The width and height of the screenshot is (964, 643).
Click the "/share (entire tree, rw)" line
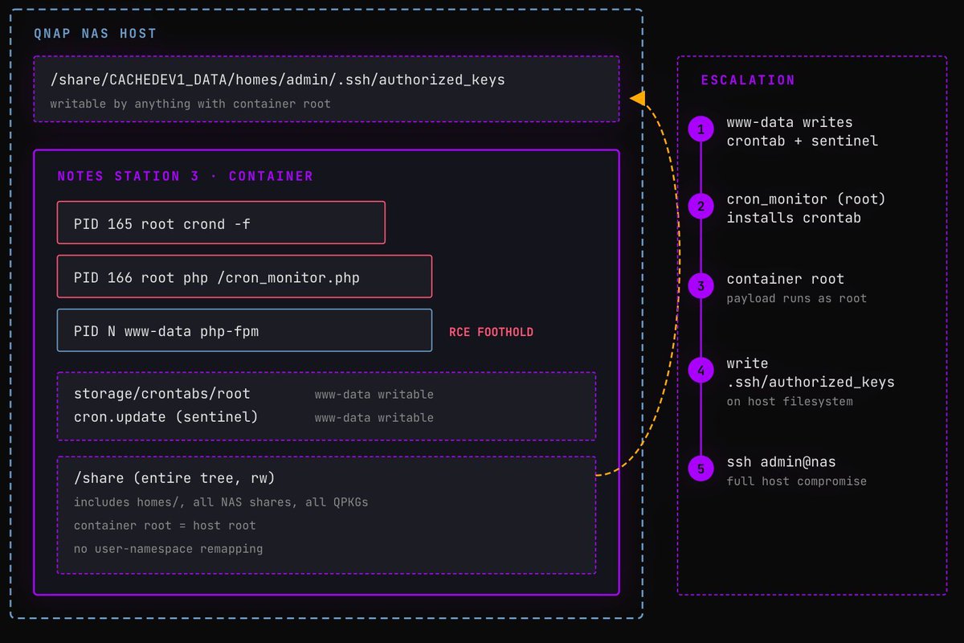pyautogui.click(x=174, y=478)
